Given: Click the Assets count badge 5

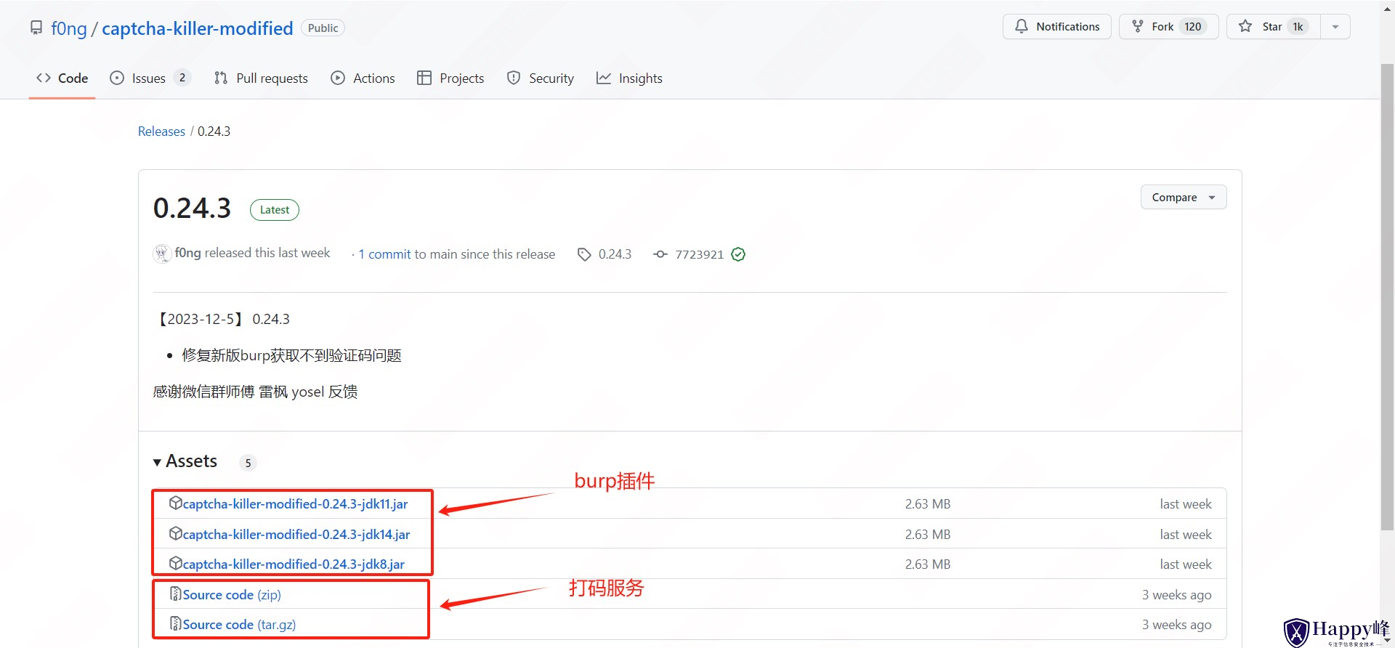Looking at the screenshot, I should [248, 463].
